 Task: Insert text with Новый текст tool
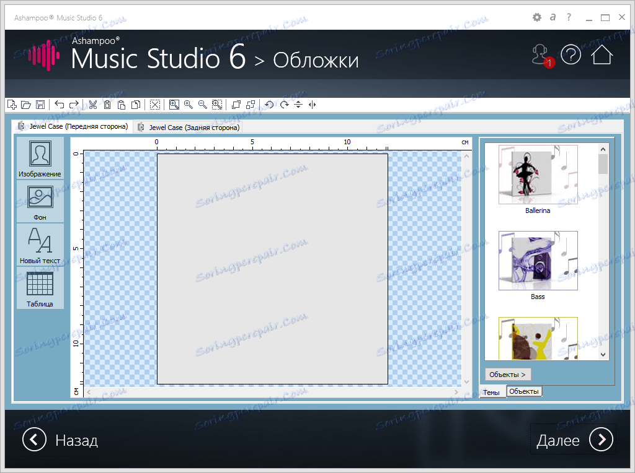(40, 245)
